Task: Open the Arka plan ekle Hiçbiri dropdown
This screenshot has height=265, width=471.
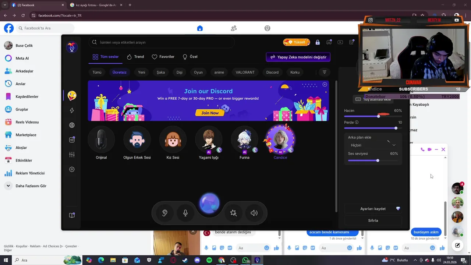Action: coord(373,145)
